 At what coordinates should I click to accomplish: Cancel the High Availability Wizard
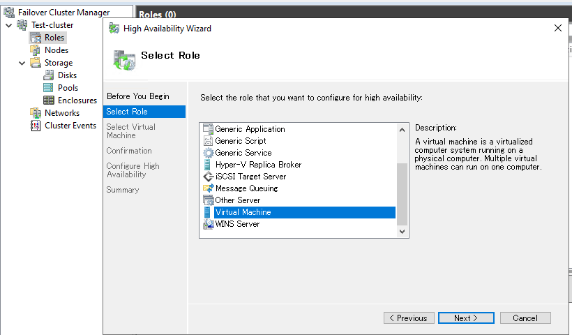tap(525, 318)
